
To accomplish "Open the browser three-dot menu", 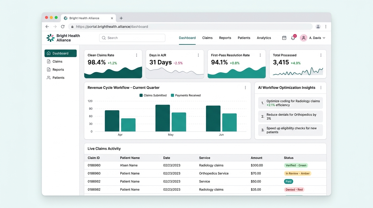I will click(x=326, y=27).
